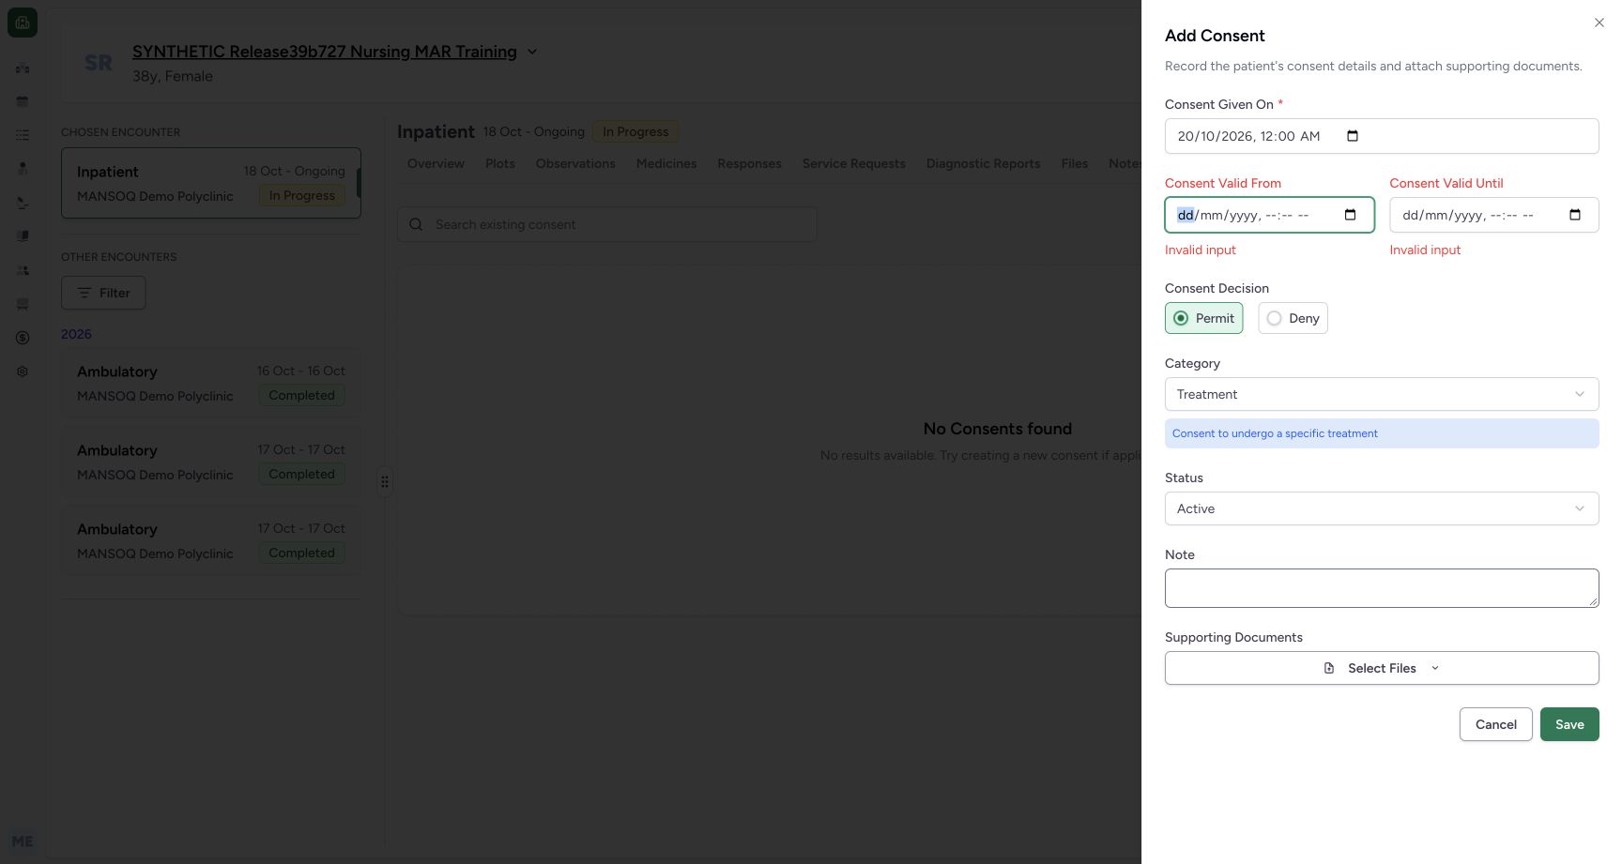The width and height of the screenshot is (1622, 864).
Task: Switch to the Overview tab
Action: [436, 163]
